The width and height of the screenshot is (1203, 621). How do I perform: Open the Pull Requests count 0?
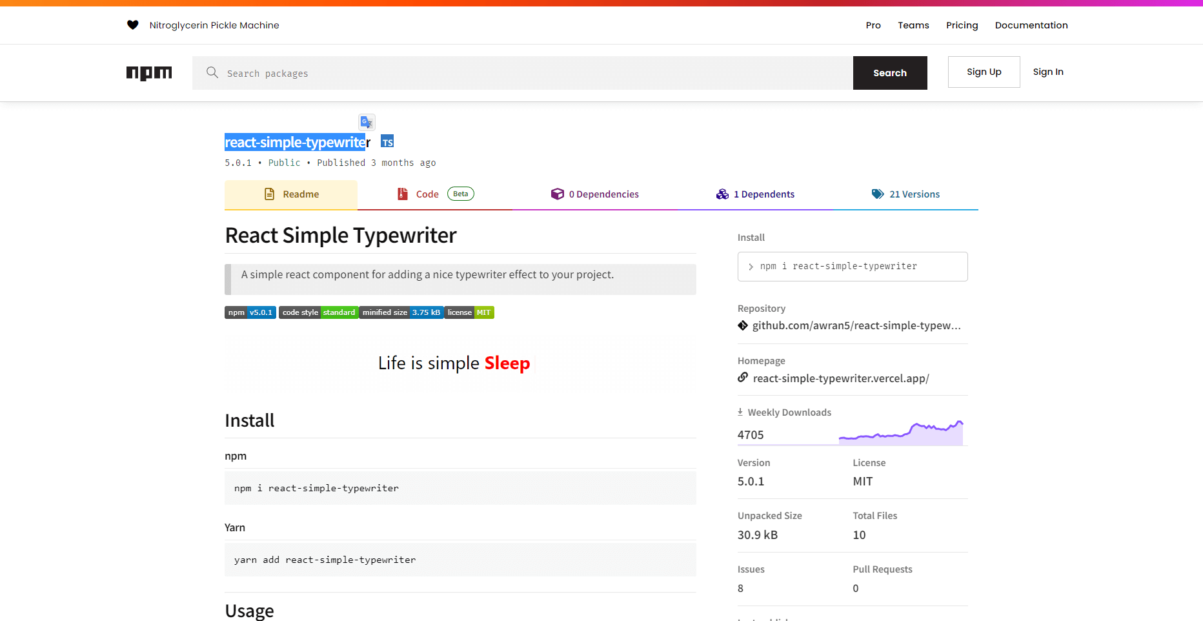[x=856, y=588]
